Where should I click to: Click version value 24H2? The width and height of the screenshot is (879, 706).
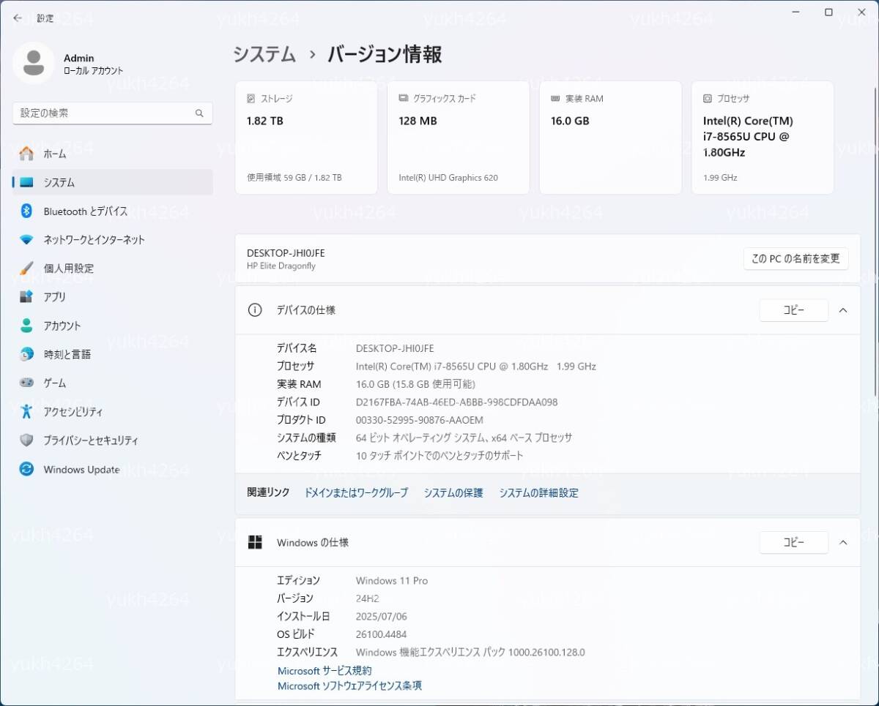point(367,598)
